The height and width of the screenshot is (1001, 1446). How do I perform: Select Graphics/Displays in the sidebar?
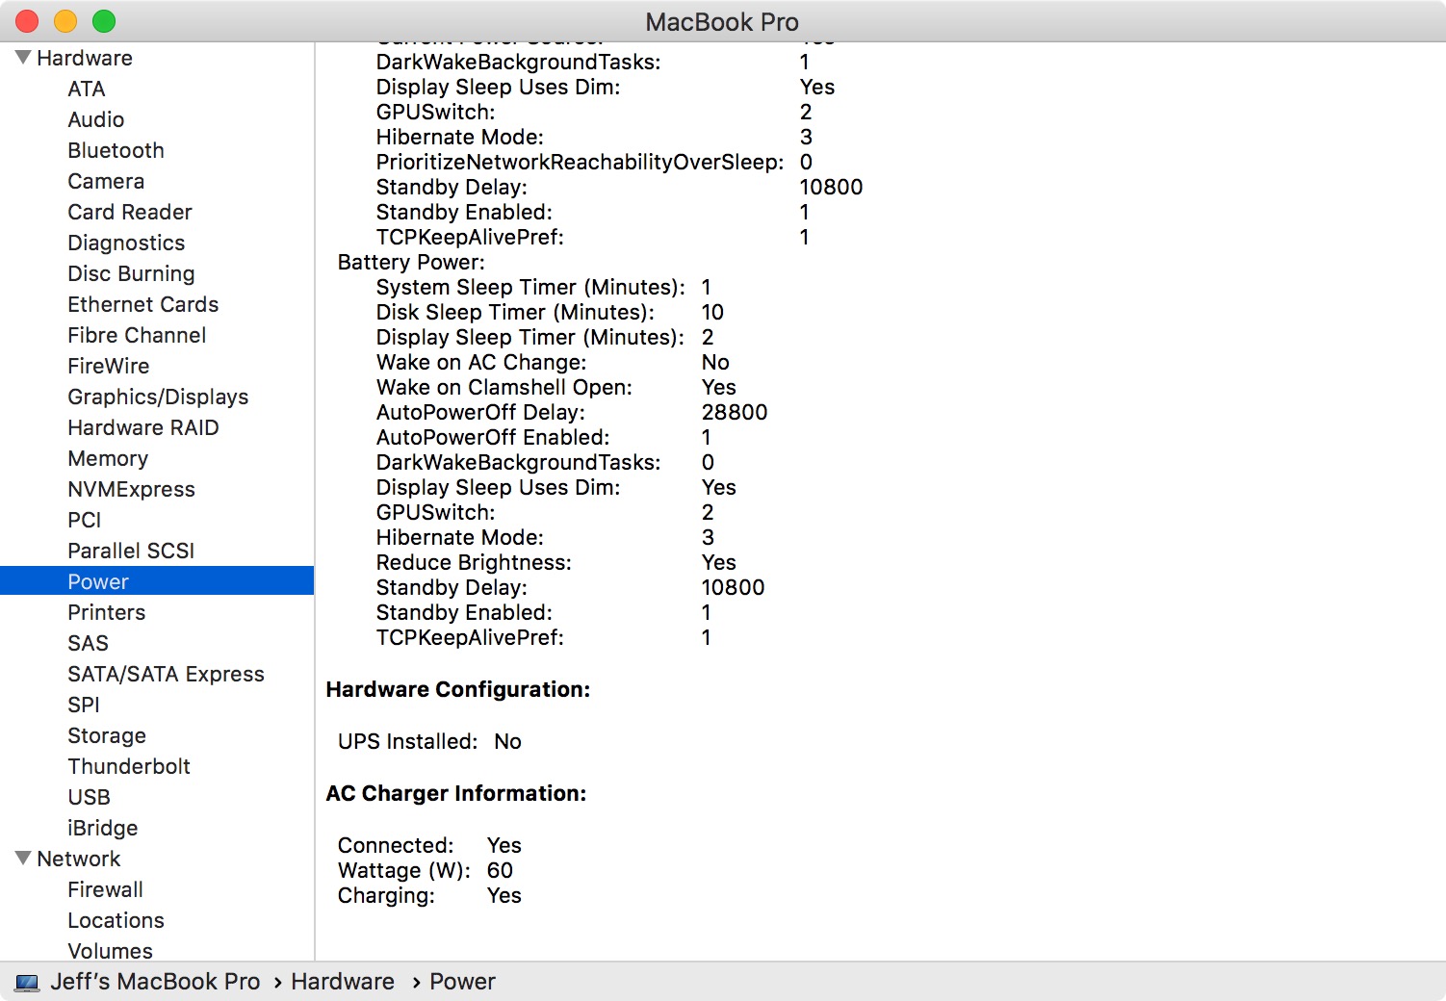pos(158,397)
